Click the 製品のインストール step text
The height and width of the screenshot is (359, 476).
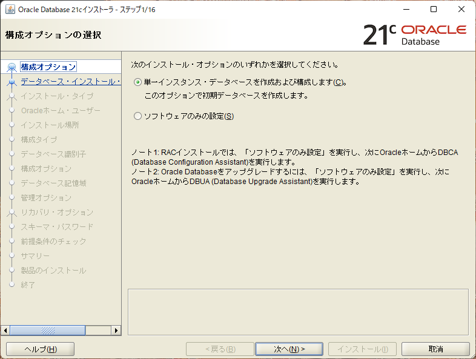53,271
